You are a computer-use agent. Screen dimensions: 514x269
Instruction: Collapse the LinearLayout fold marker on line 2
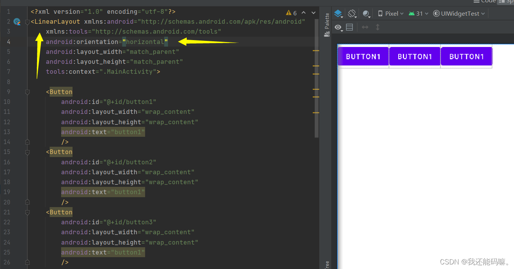[x=27, y=22]
